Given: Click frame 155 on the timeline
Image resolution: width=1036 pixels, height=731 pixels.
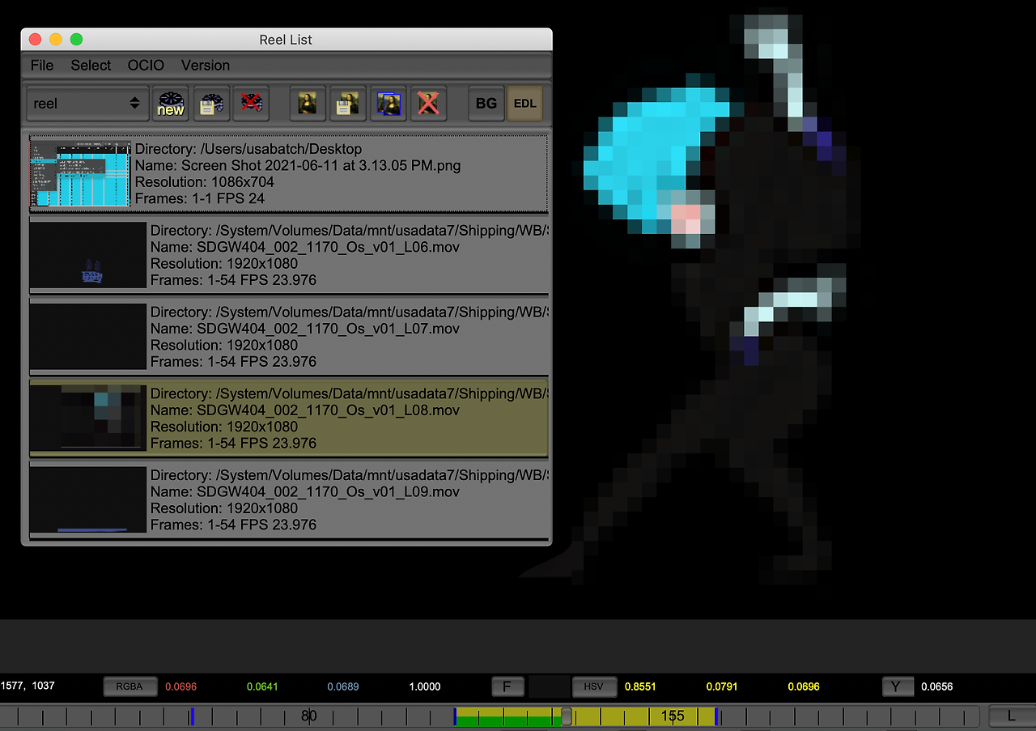Looking at the screenshot, I should tap(673, 716).
